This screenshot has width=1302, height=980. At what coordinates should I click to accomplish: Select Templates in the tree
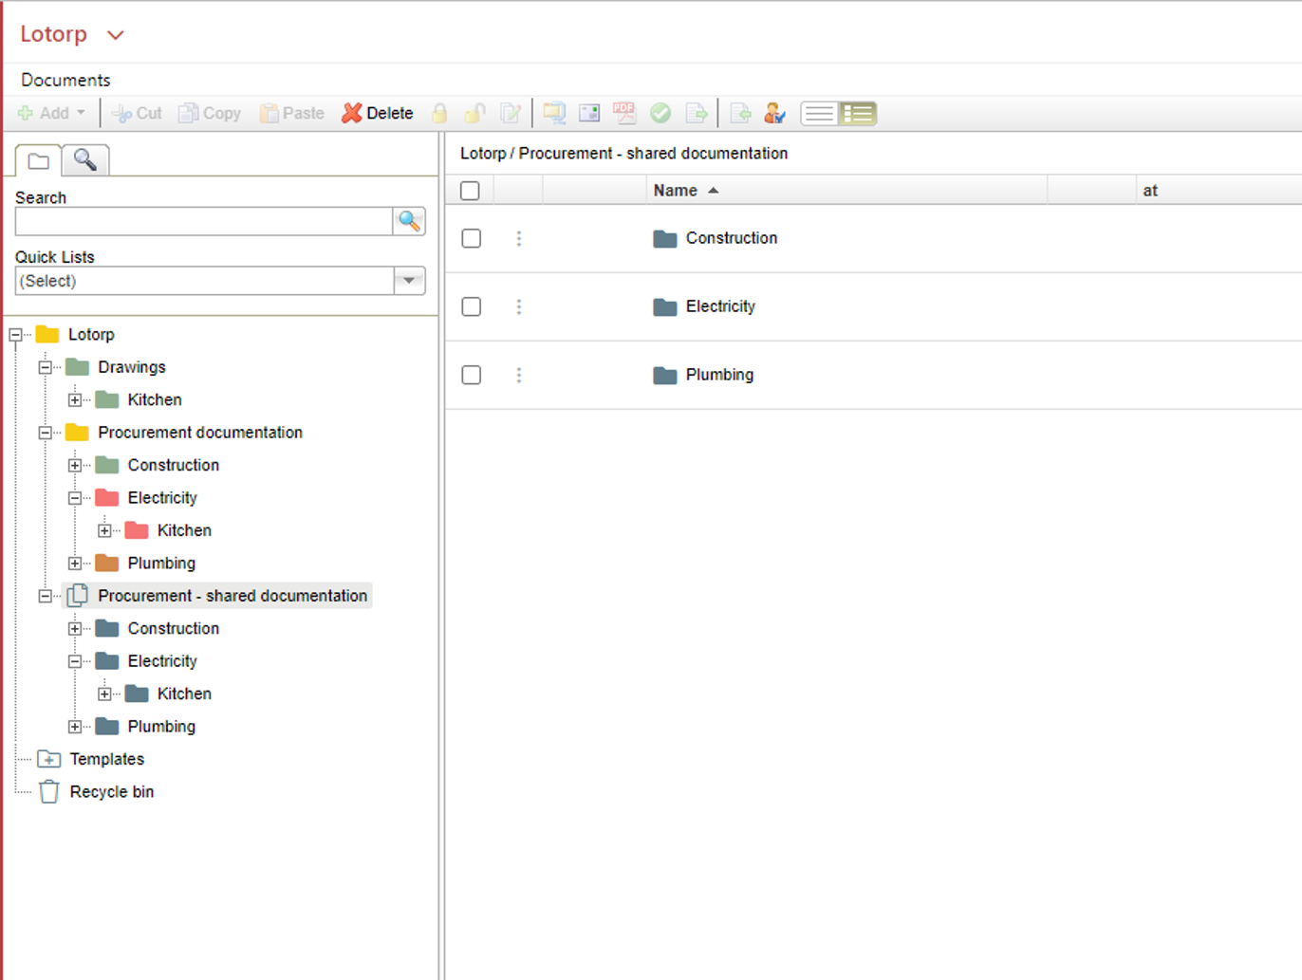point(107,759)
